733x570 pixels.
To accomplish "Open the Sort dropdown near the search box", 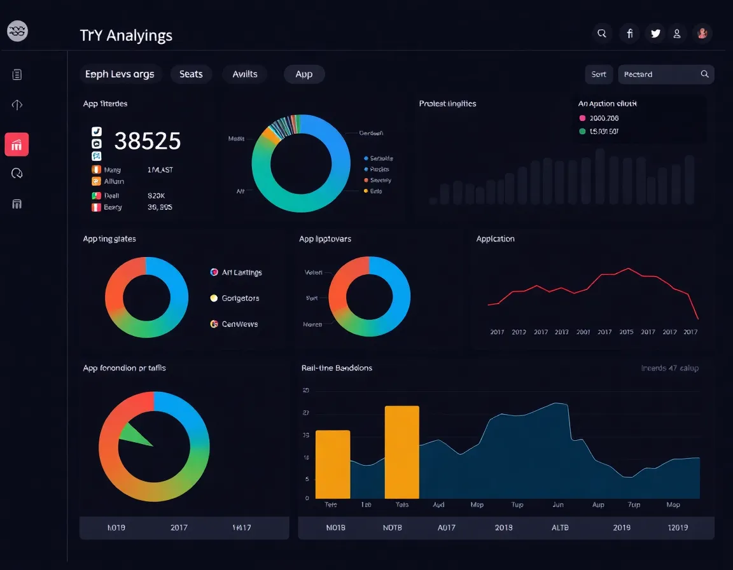I will click(x=598, y=74).
